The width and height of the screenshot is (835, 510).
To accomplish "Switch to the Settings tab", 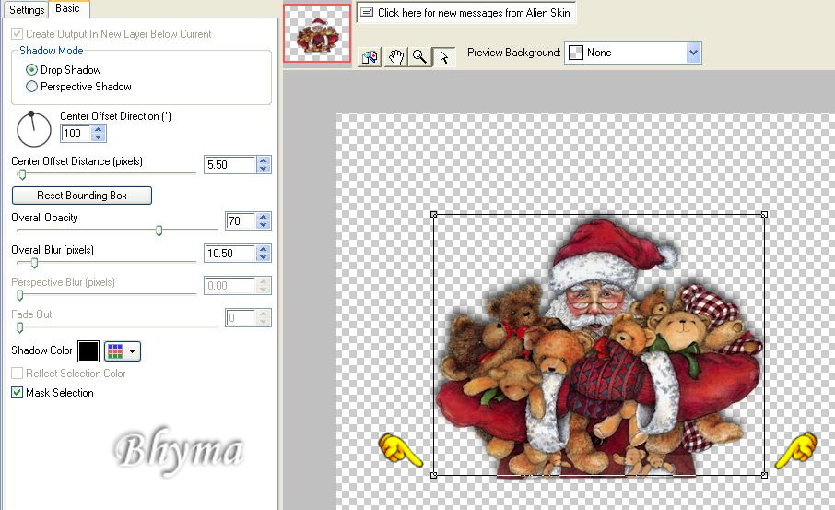I will [27, 9].
